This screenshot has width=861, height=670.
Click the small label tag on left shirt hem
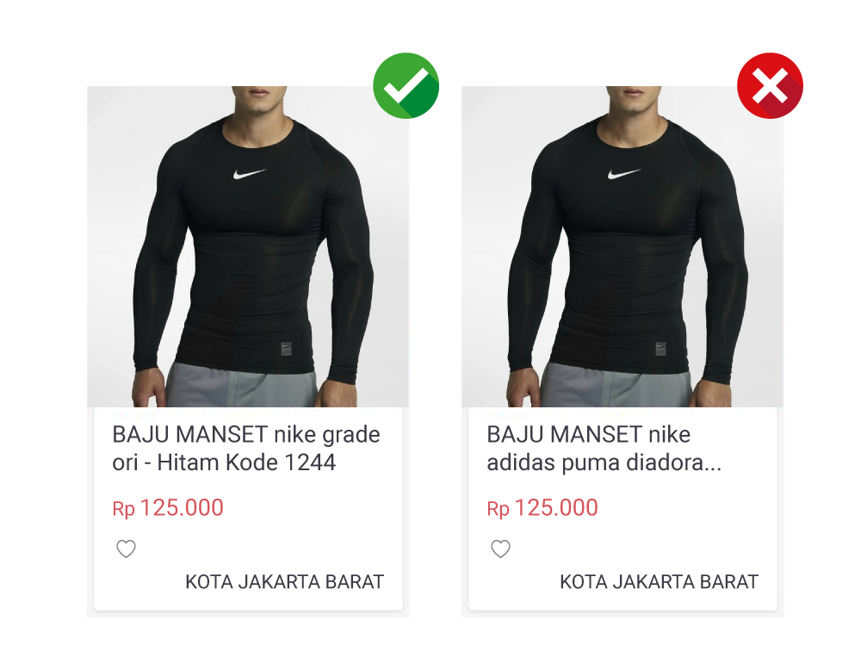click(286, 349)
